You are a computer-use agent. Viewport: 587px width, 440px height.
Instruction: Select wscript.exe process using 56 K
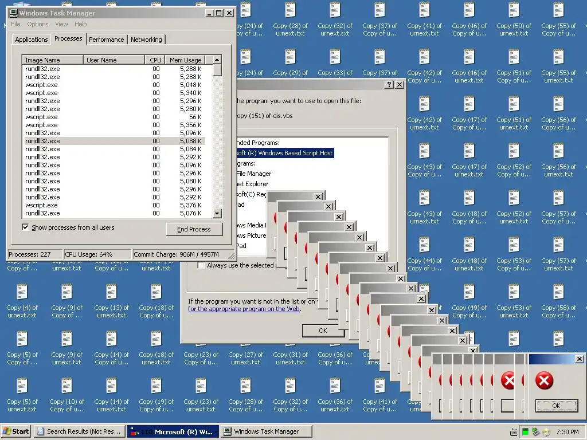pyautogui.click(x=114, y=117)
